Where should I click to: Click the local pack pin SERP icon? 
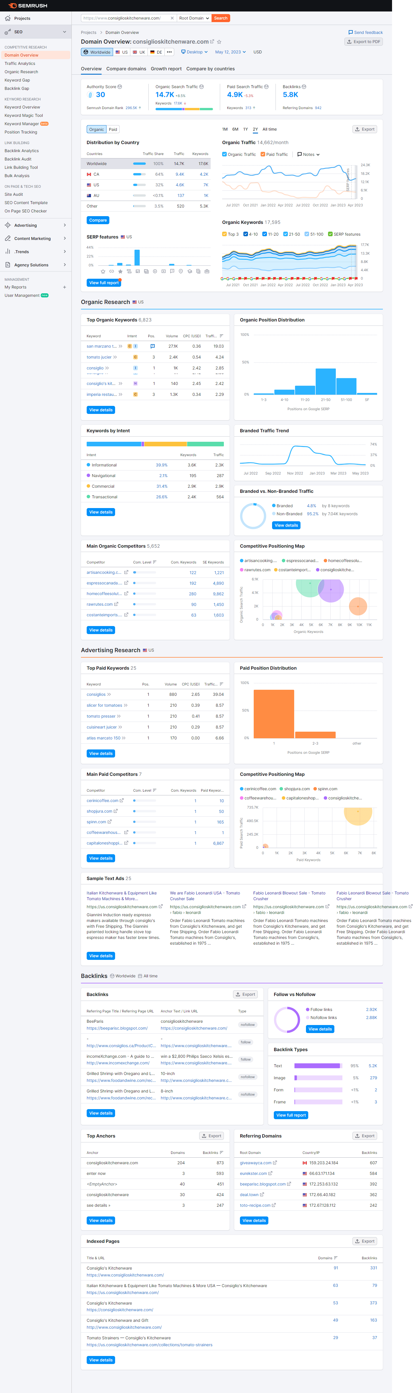pyautogui.click(x=181, y=272)
